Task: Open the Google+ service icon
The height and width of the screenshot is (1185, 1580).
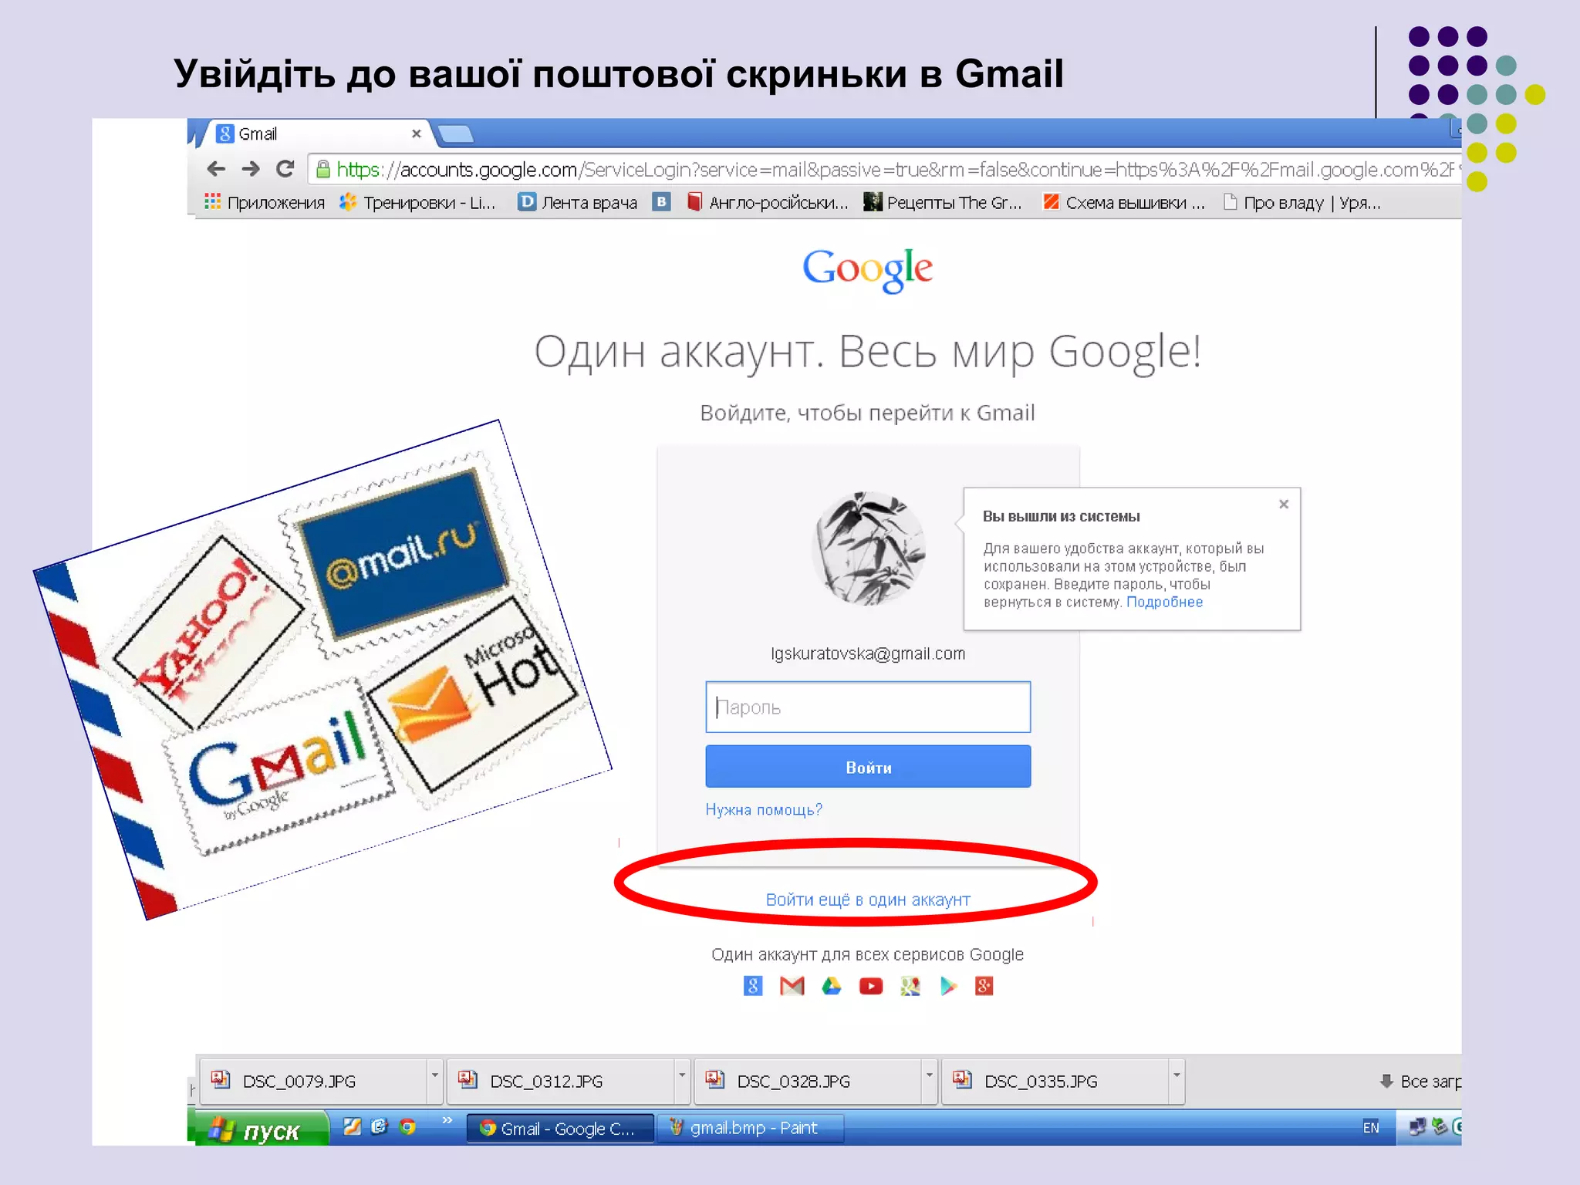Action: 984,986
